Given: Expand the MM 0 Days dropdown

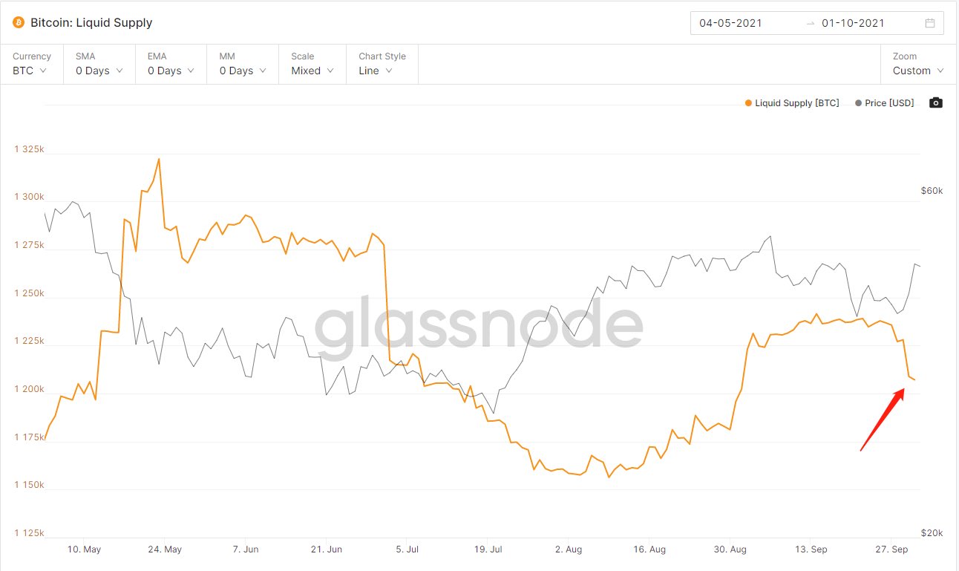Looking at the screenshot, I should [x=243, y=64].
